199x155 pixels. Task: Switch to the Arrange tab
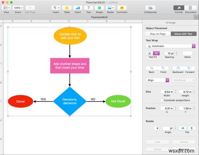click(170, 22)
